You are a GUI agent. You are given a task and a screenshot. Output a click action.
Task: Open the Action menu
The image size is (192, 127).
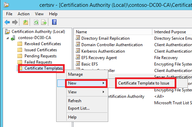(23, 14)
